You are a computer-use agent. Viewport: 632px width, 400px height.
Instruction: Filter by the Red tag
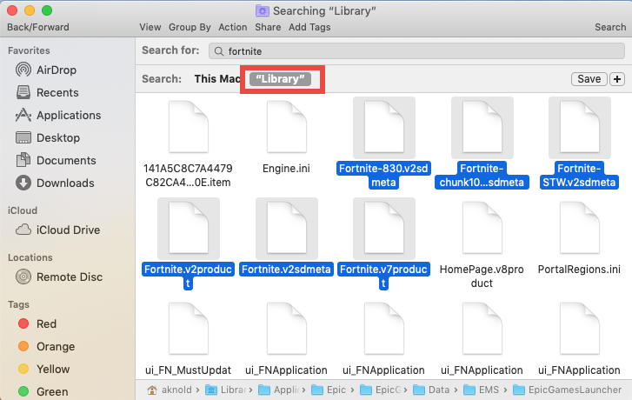point(37,323)
